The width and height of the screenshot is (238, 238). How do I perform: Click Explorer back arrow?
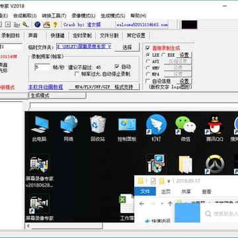click(141, 204)
